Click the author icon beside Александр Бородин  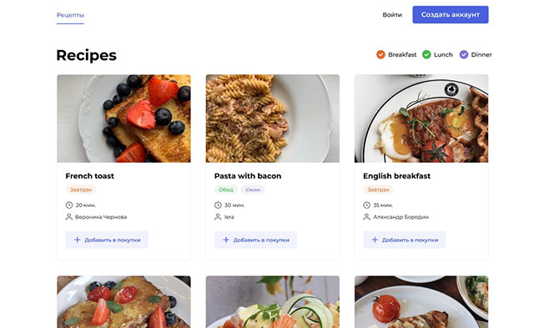tap(366, 217)
